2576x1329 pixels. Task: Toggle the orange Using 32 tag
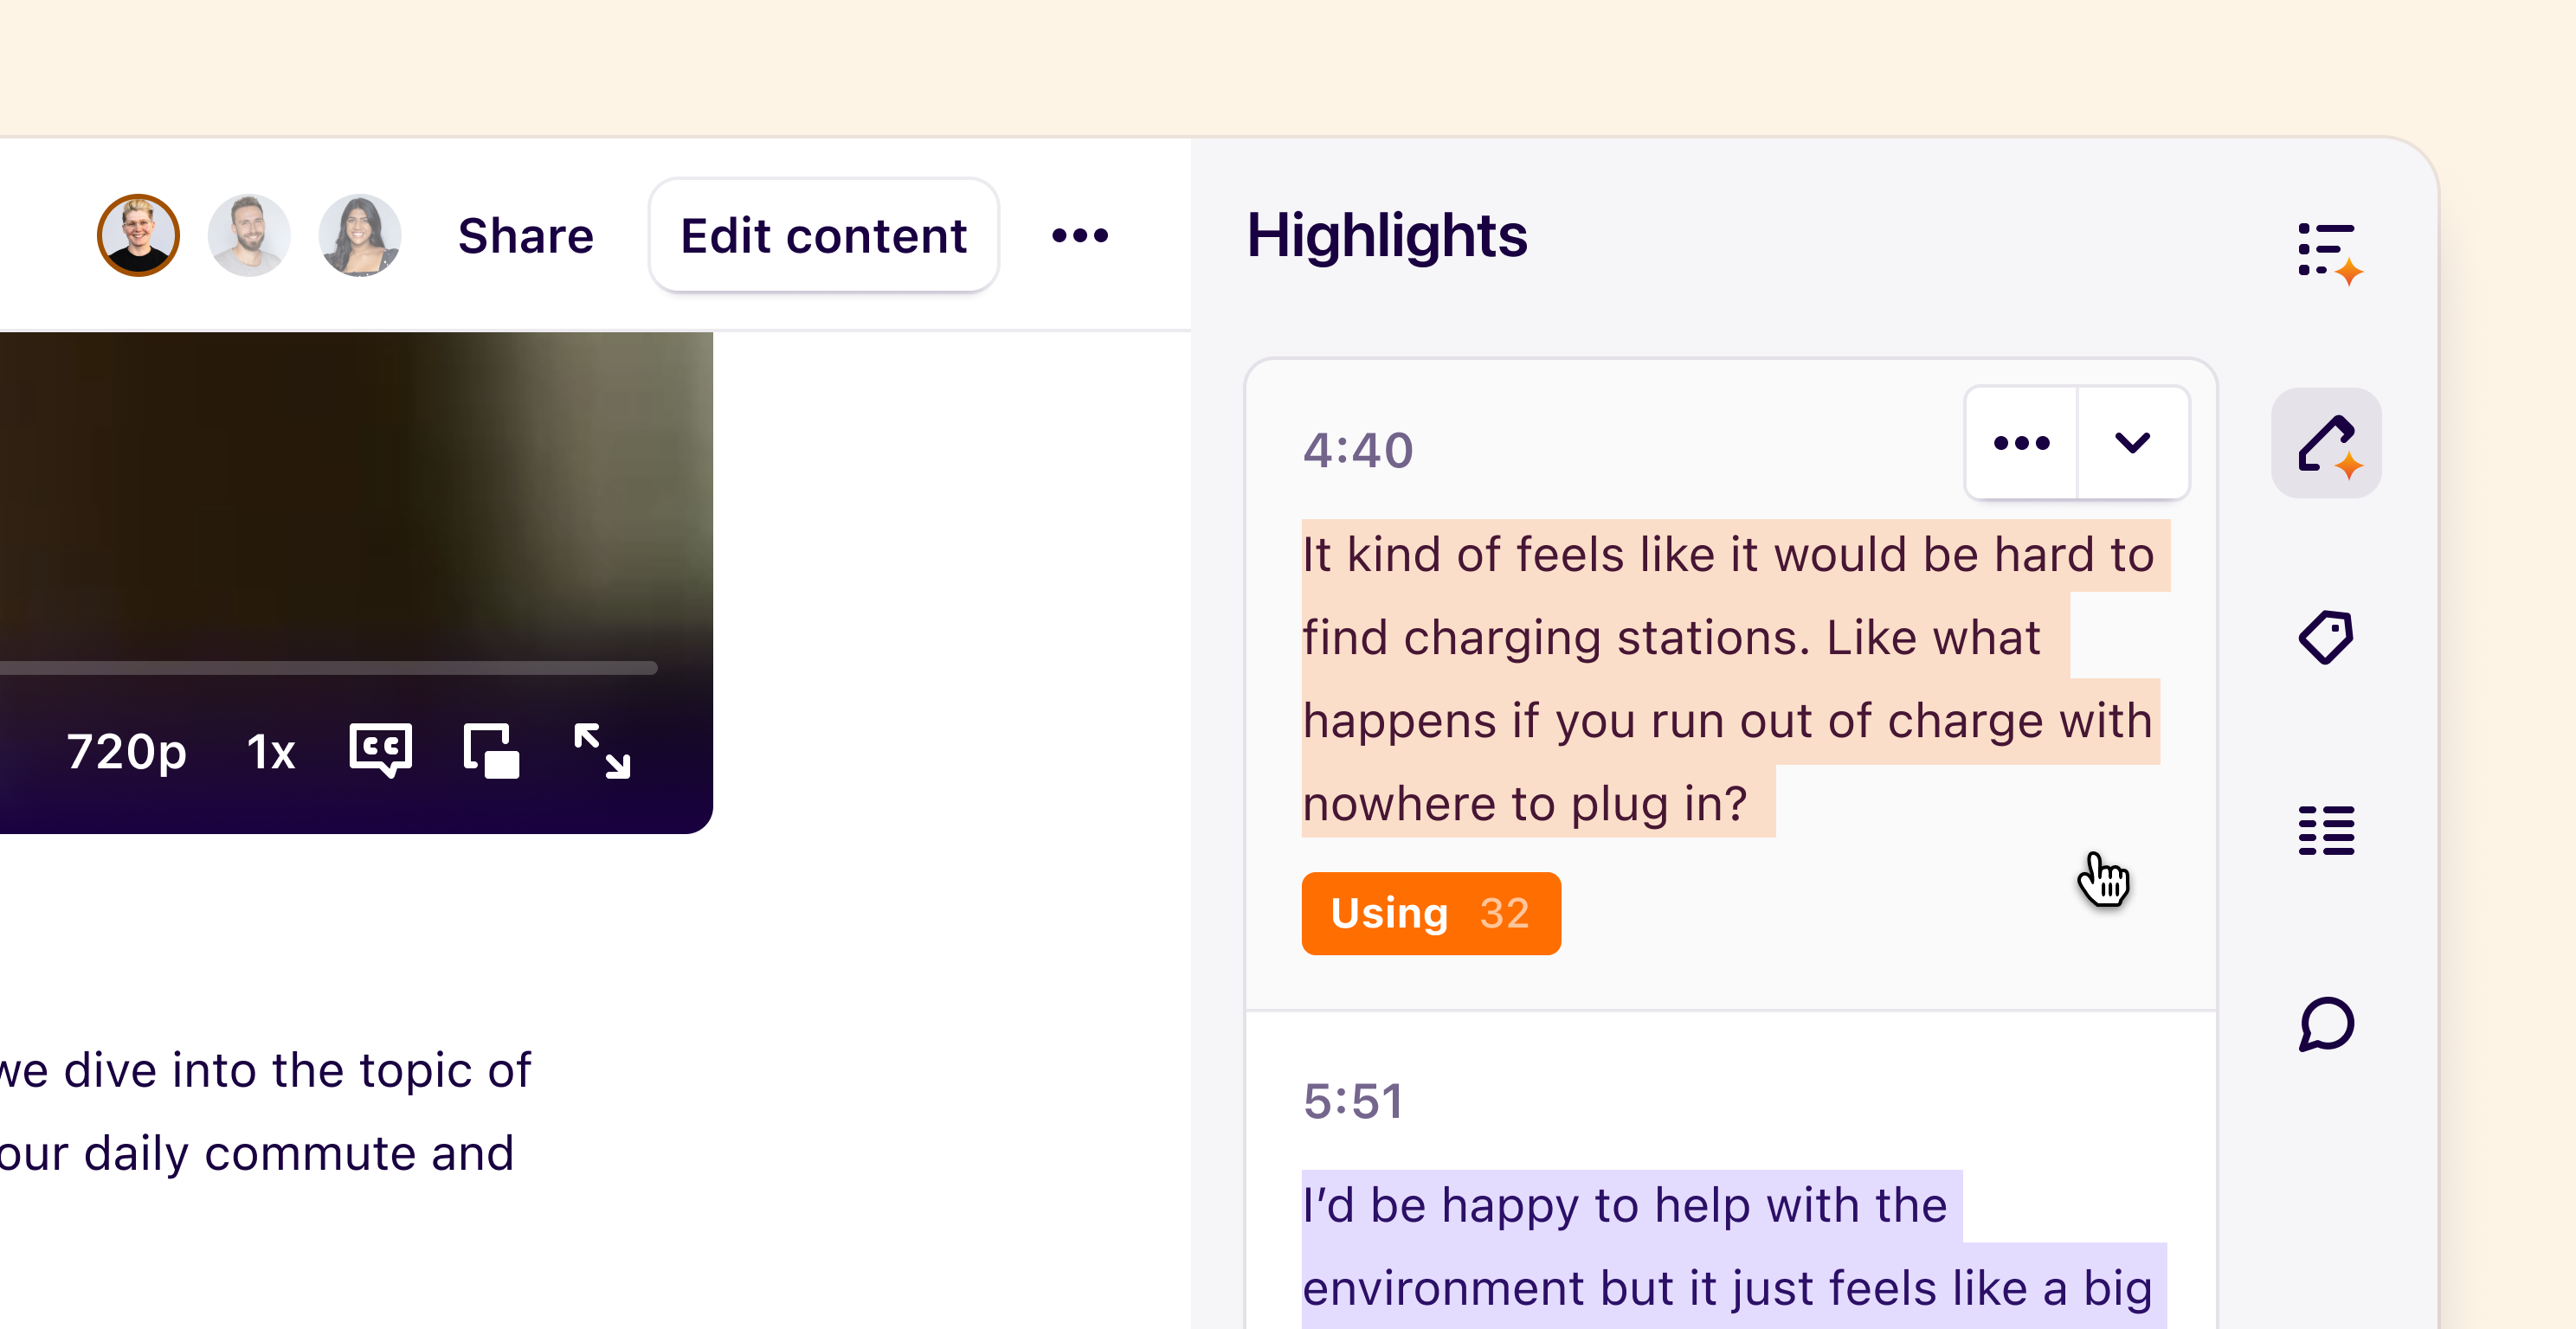[1430, 912]
